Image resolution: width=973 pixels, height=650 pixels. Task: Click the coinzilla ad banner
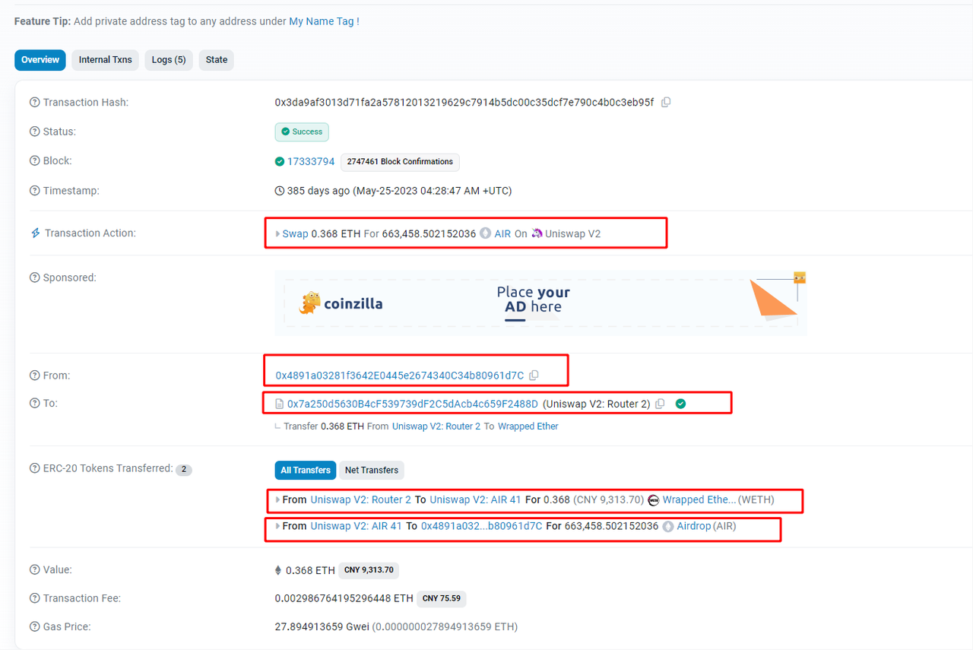click(540, 303)
